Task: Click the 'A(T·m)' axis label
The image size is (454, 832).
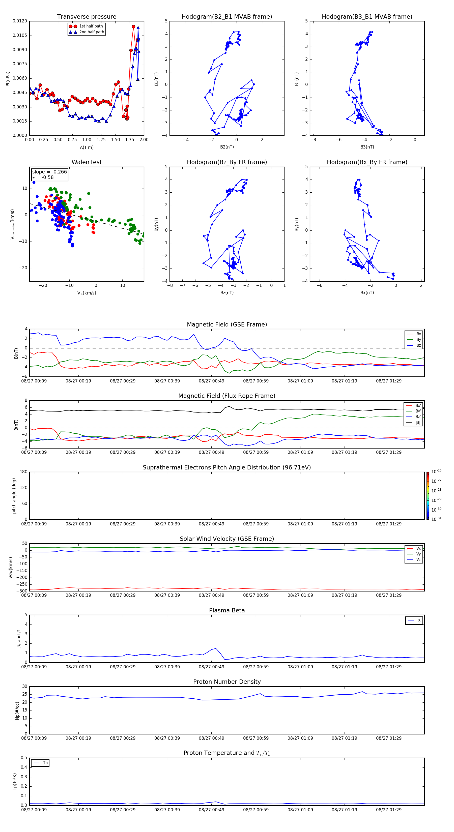Action: tap(87, 147)
